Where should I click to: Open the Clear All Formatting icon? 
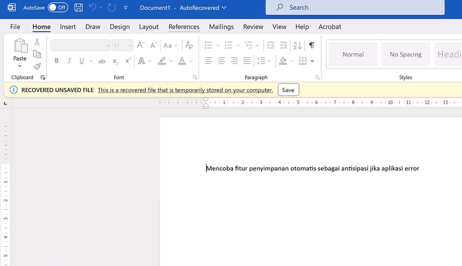tap(190, 45)
